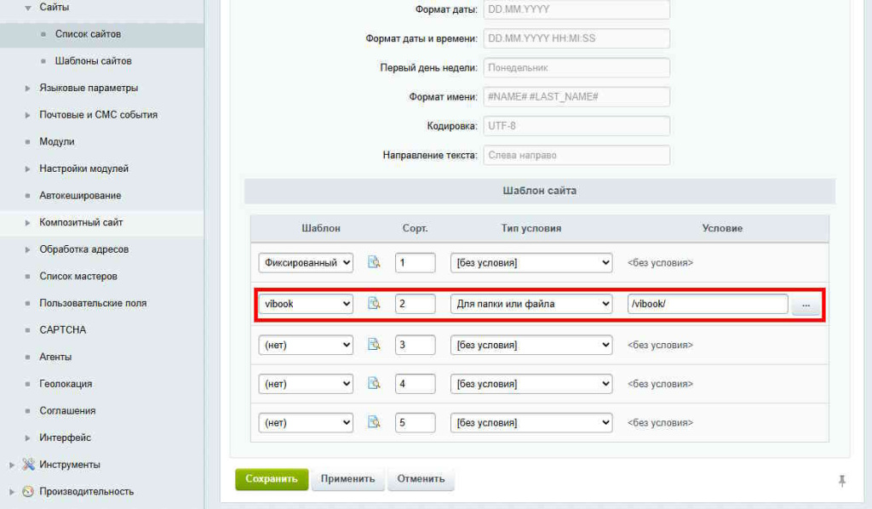Click the browse '...' button next to /vibook/
This screenshot has width=872, height=509.
point(806,306)
